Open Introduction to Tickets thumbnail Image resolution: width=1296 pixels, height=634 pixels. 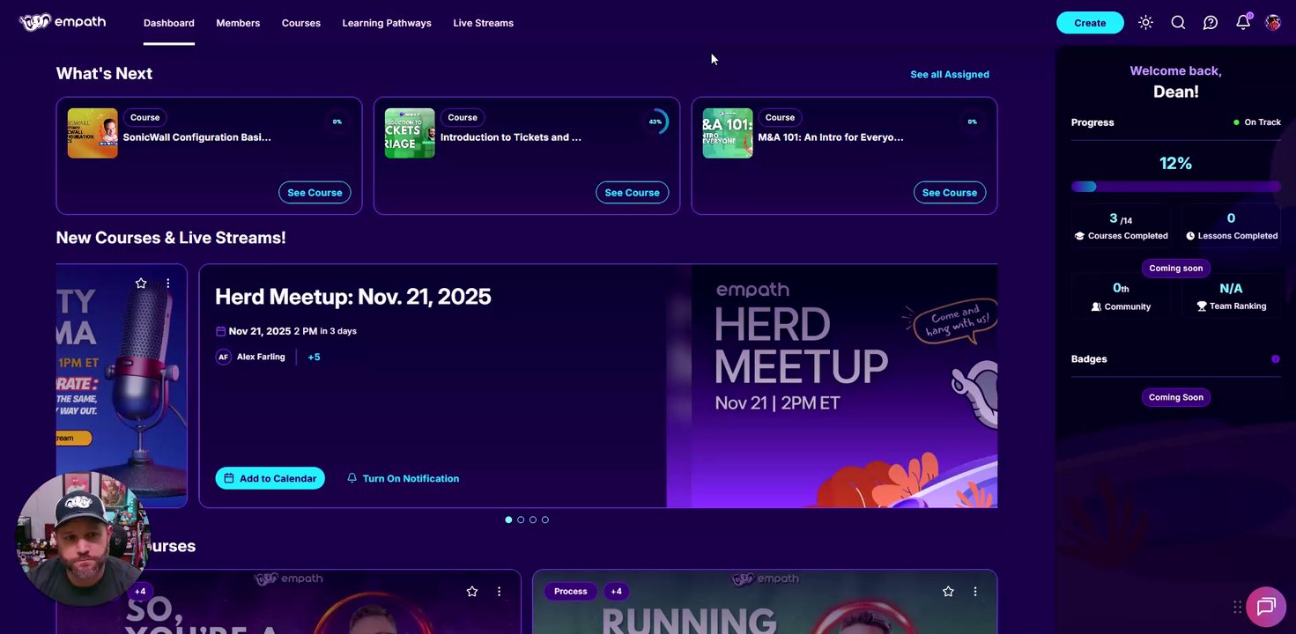[x=410, y=133]
